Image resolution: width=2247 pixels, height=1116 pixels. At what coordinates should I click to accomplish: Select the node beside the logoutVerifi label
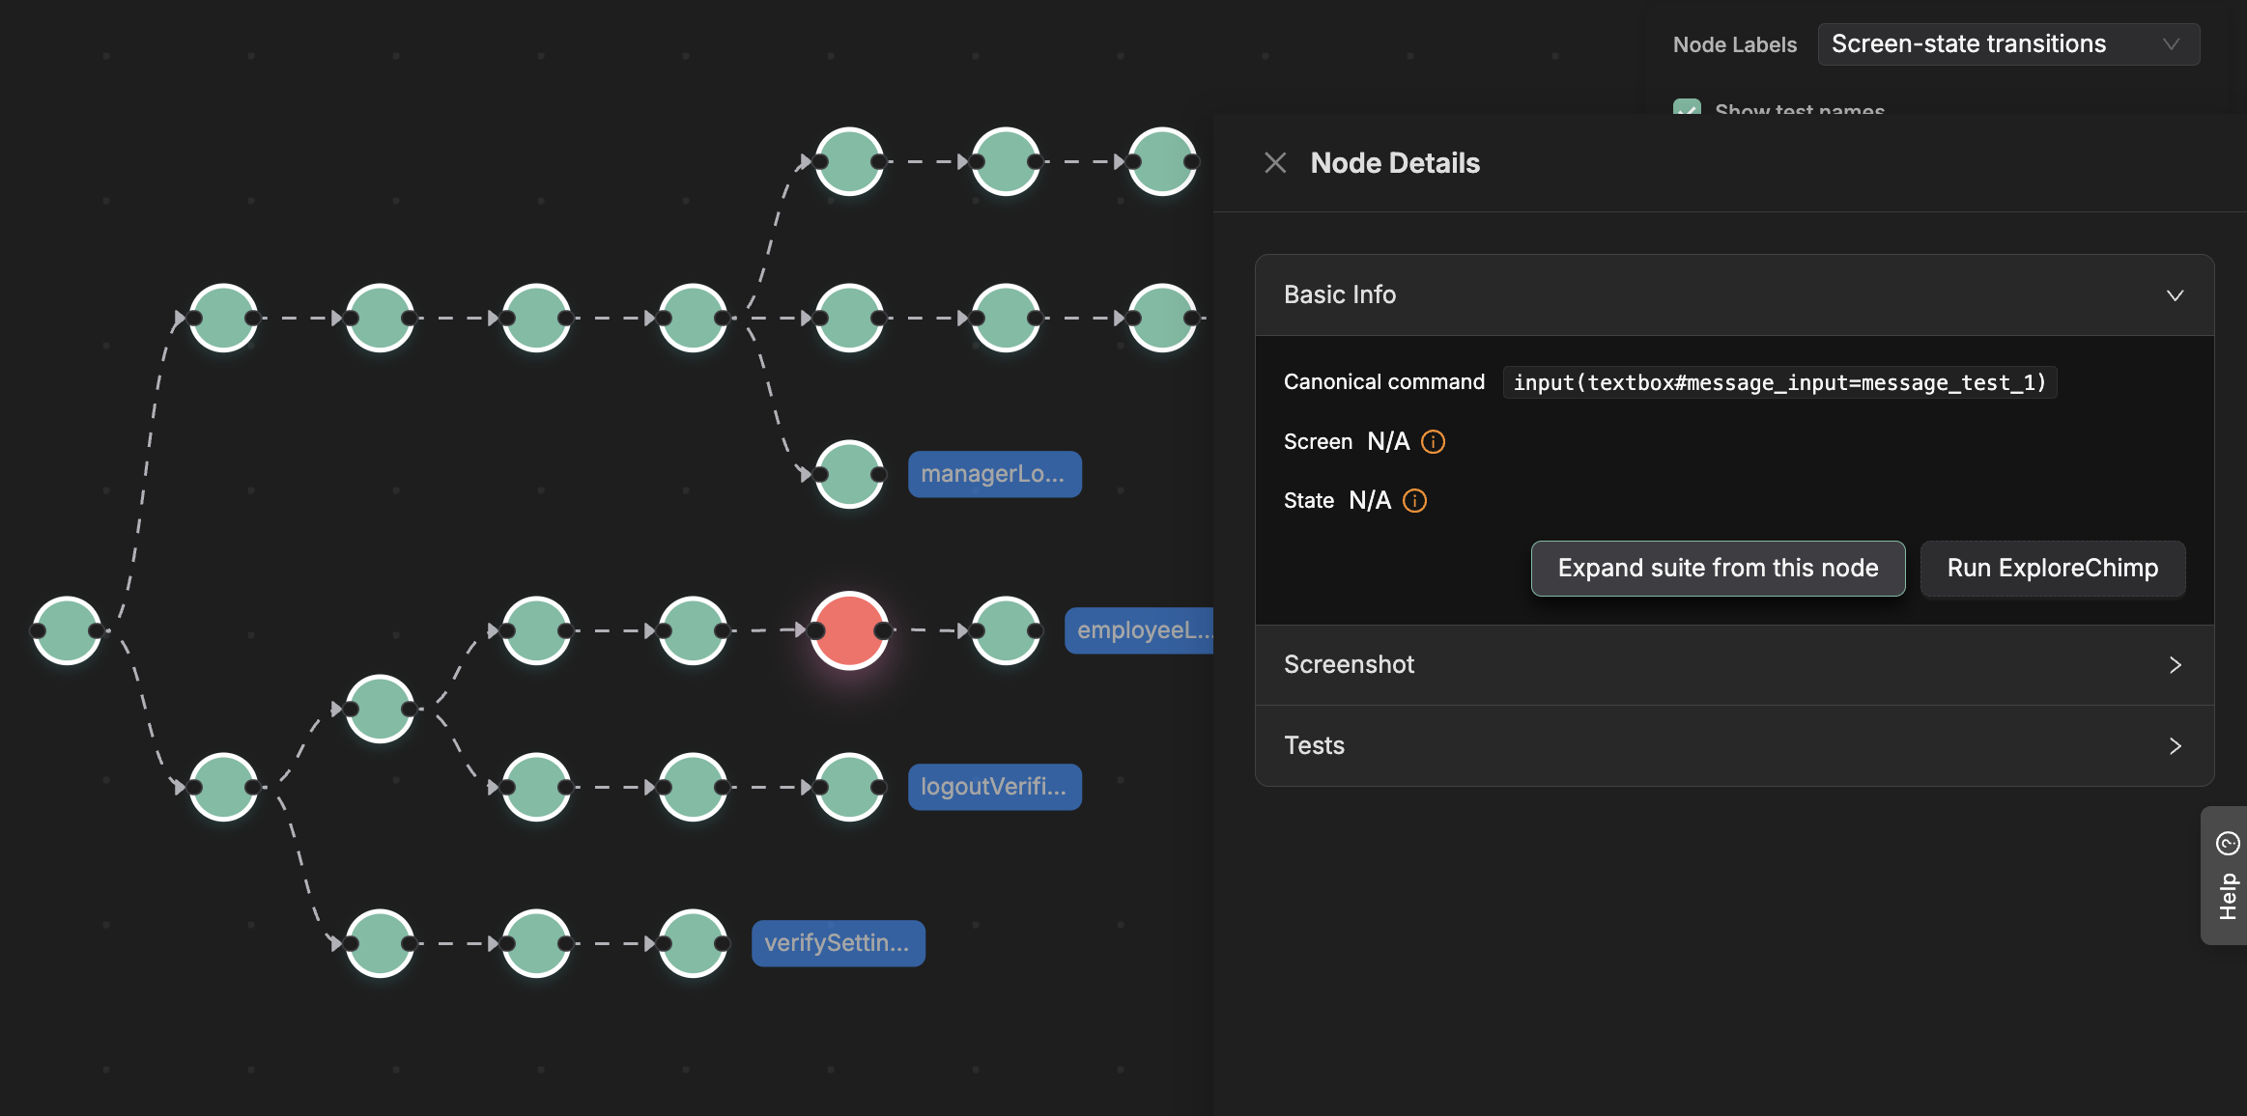click(x=848, y=787)
